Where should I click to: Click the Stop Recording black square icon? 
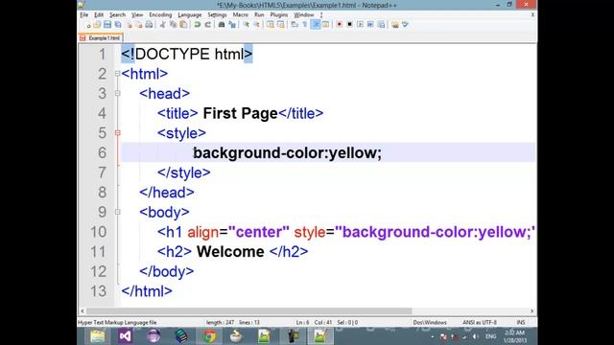349,25
